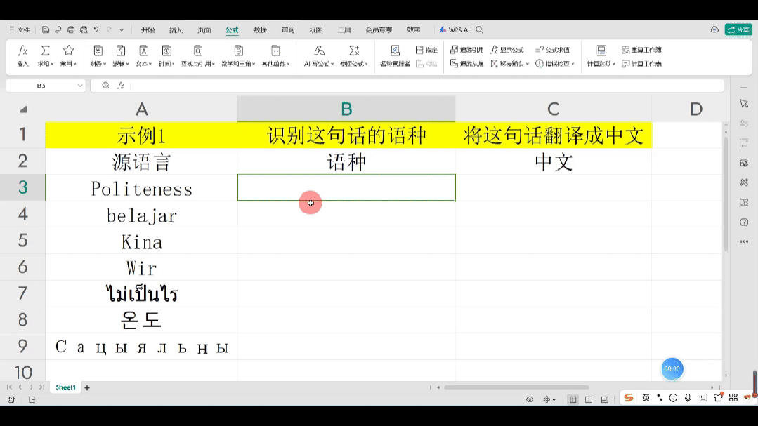Click the search magnifier next to WPS AI
758x426 pixels.
[x=479, y=30]
